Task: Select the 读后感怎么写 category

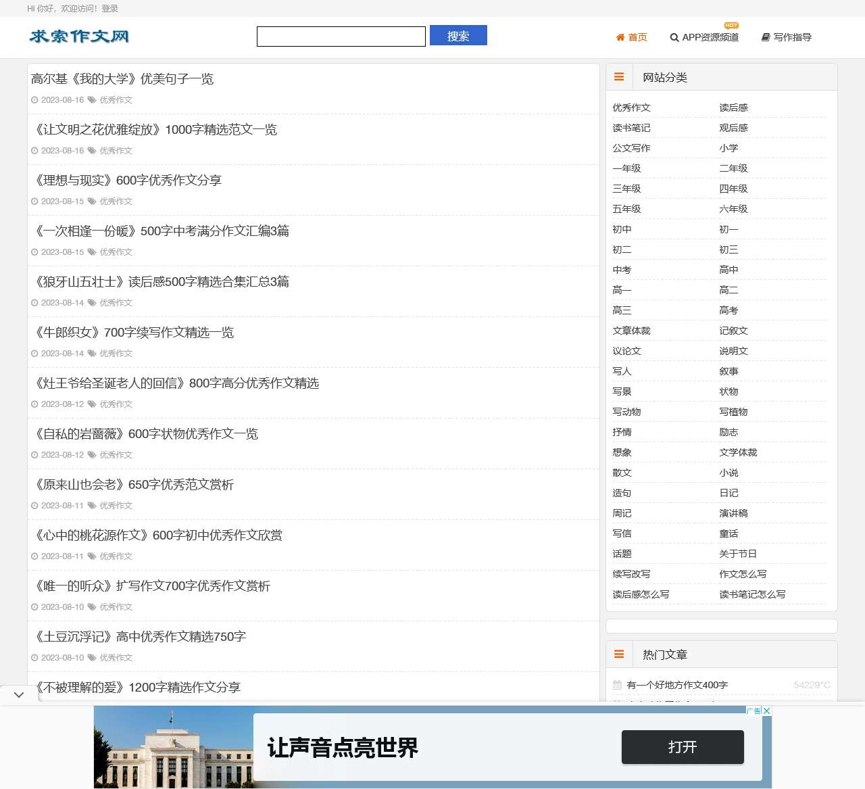Action: pos(641,594)
